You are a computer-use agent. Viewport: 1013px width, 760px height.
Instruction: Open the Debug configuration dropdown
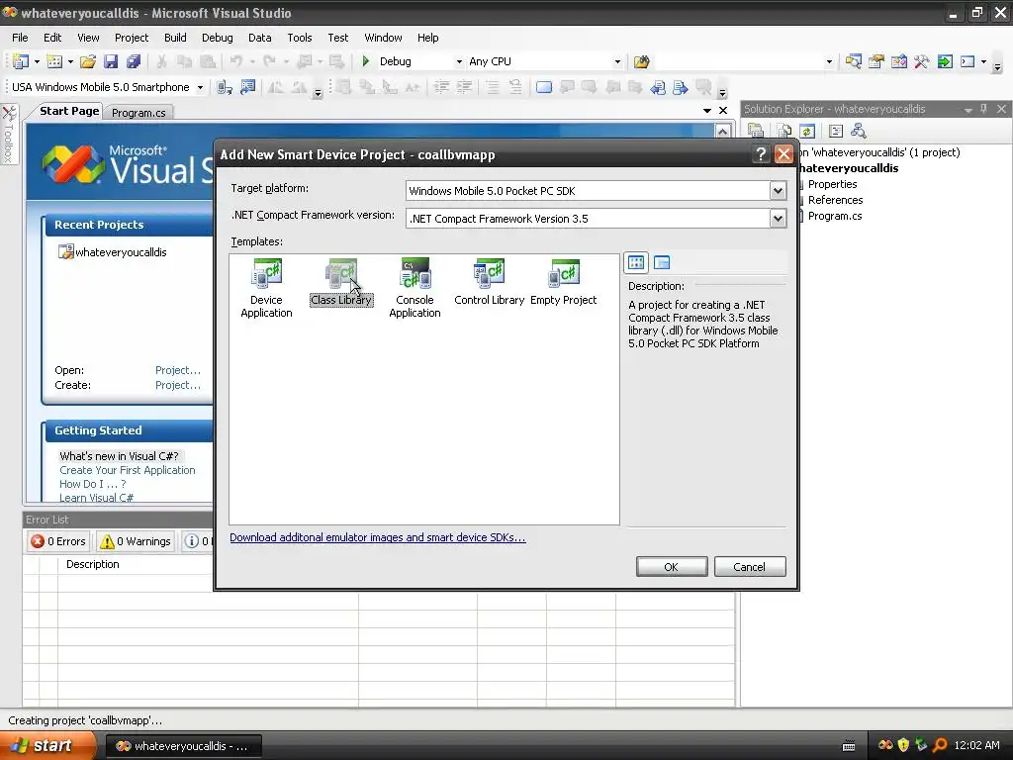tap(459, 62)
